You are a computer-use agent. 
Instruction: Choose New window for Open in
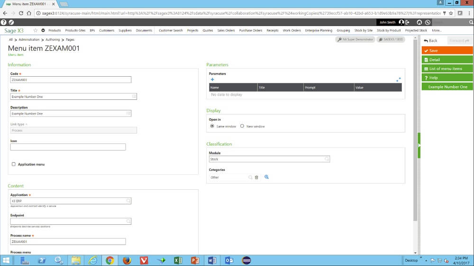pyautogui.click(x=242, y=126)
